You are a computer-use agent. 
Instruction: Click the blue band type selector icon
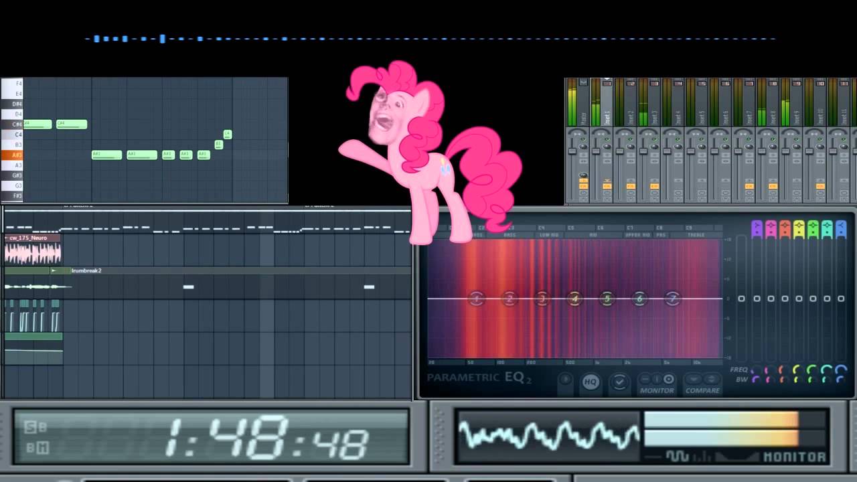click(x=841, y=229)
